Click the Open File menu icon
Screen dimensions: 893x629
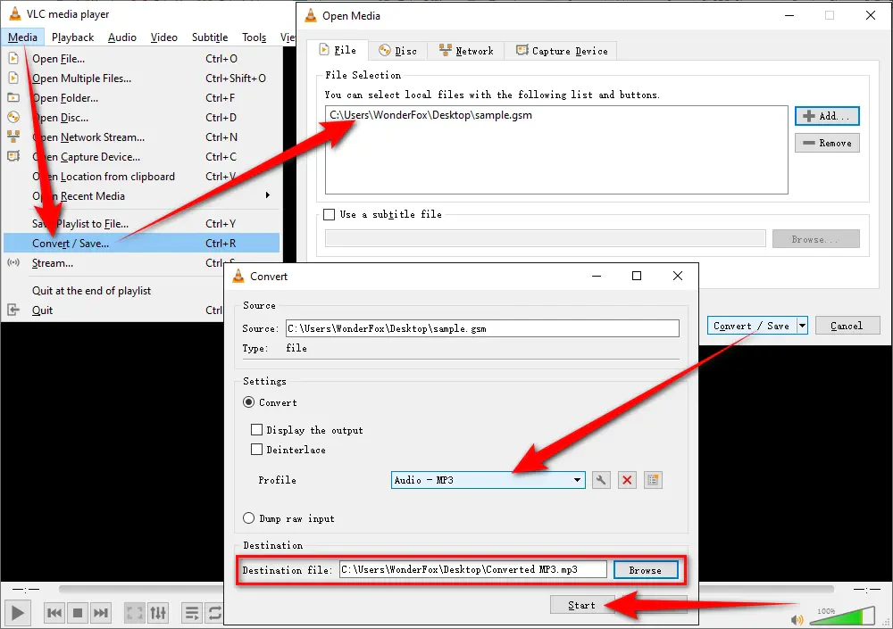point(13,58)
